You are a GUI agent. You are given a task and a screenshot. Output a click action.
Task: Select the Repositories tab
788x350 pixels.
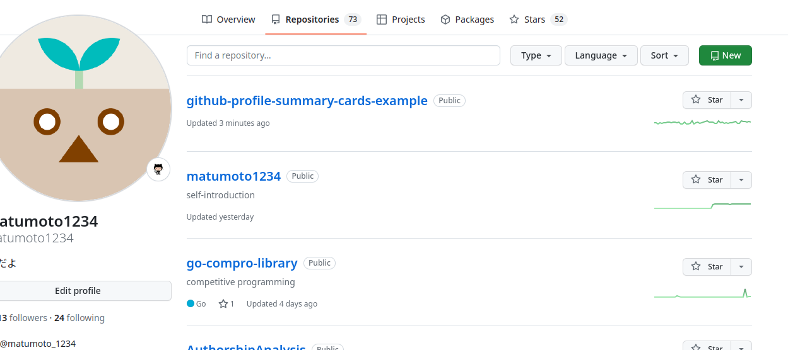click(316, 20)
